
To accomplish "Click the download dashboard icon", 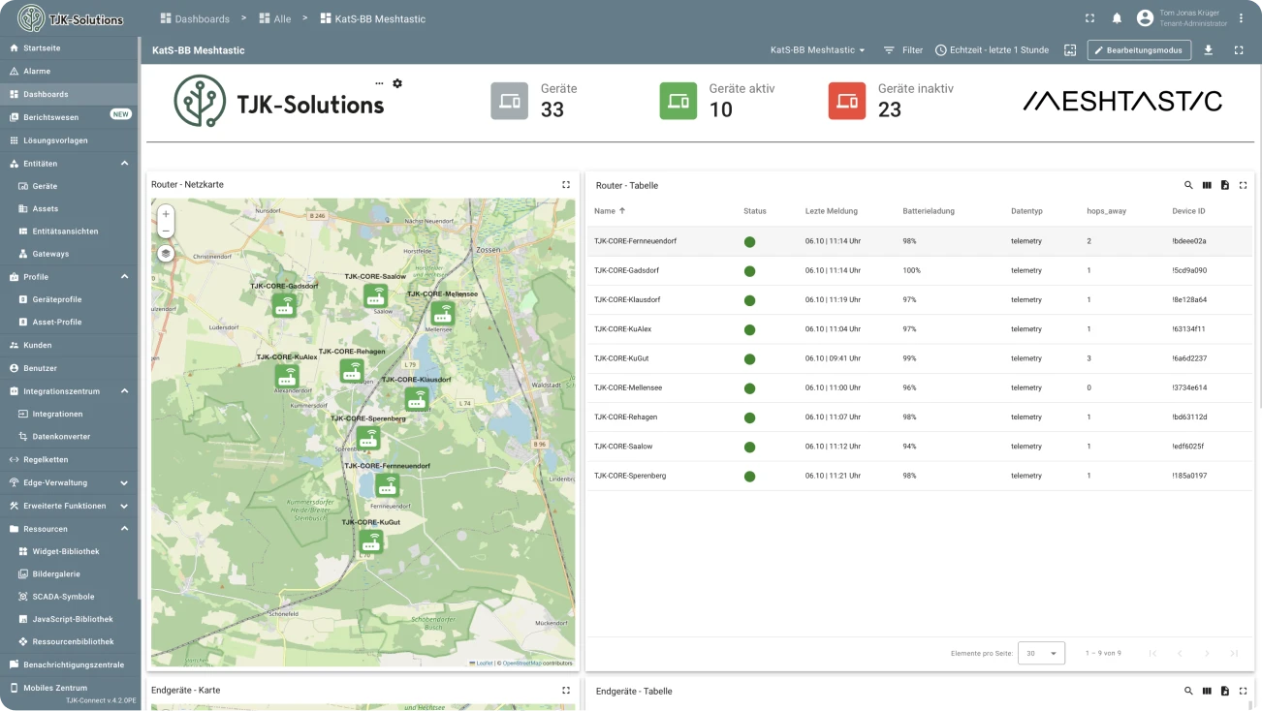I will tap(1208, 50).
